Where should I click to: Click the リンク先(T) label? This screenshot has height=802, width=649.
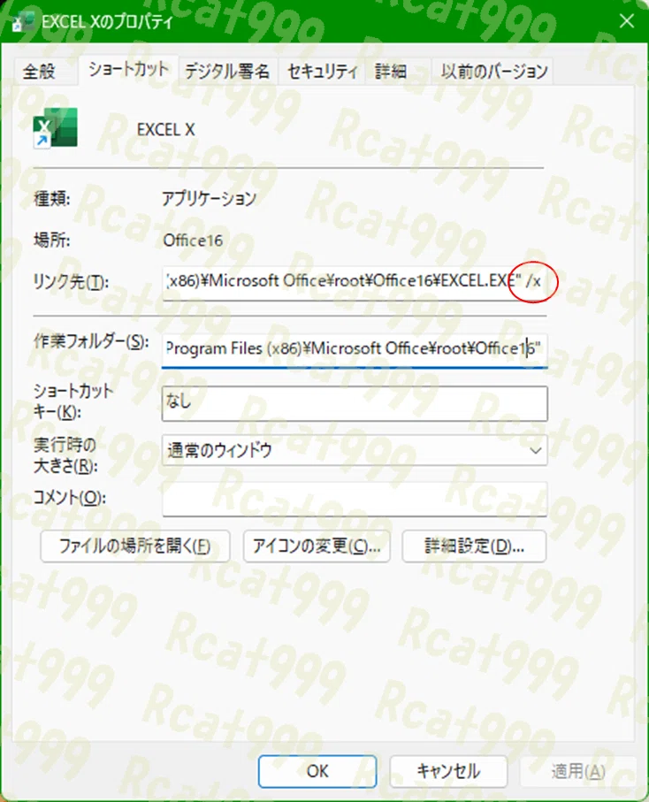(x=71, y=281)
